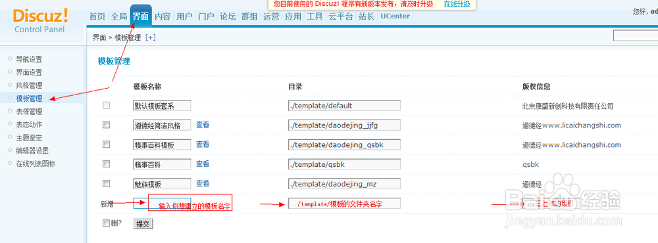Switch to the 论坛 tab

pyautogui.click(x=228, y=17)
